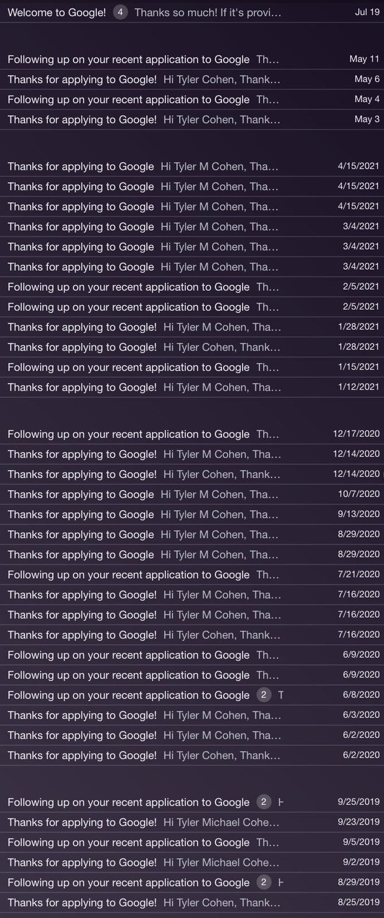The width and height of the screenshot is (384, 918).
Task: Open the Tyler Michael Cohen email dated 9/23/2019
Action: pos(192,823)
